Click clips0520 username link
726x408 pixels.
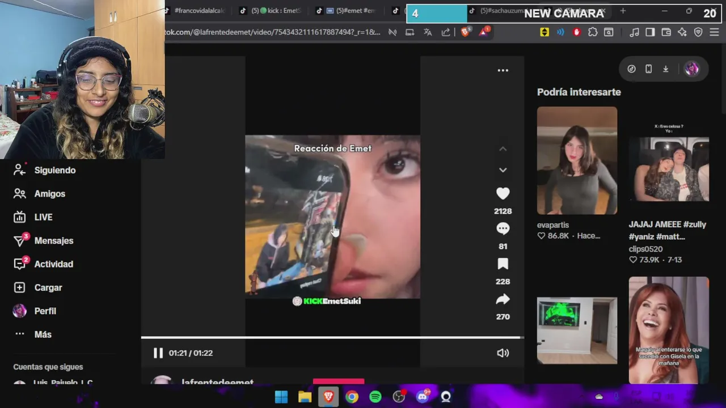click(x=645, y=249)
